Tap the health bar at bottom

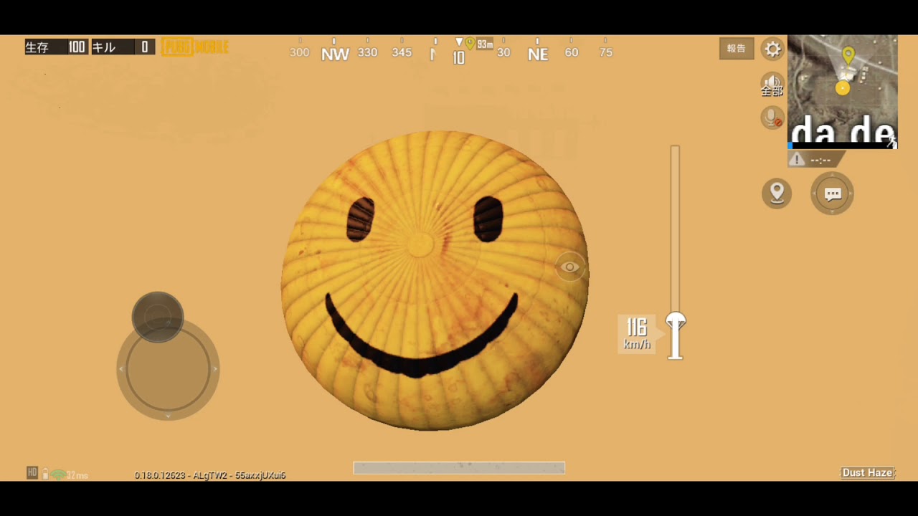point(459,468)
